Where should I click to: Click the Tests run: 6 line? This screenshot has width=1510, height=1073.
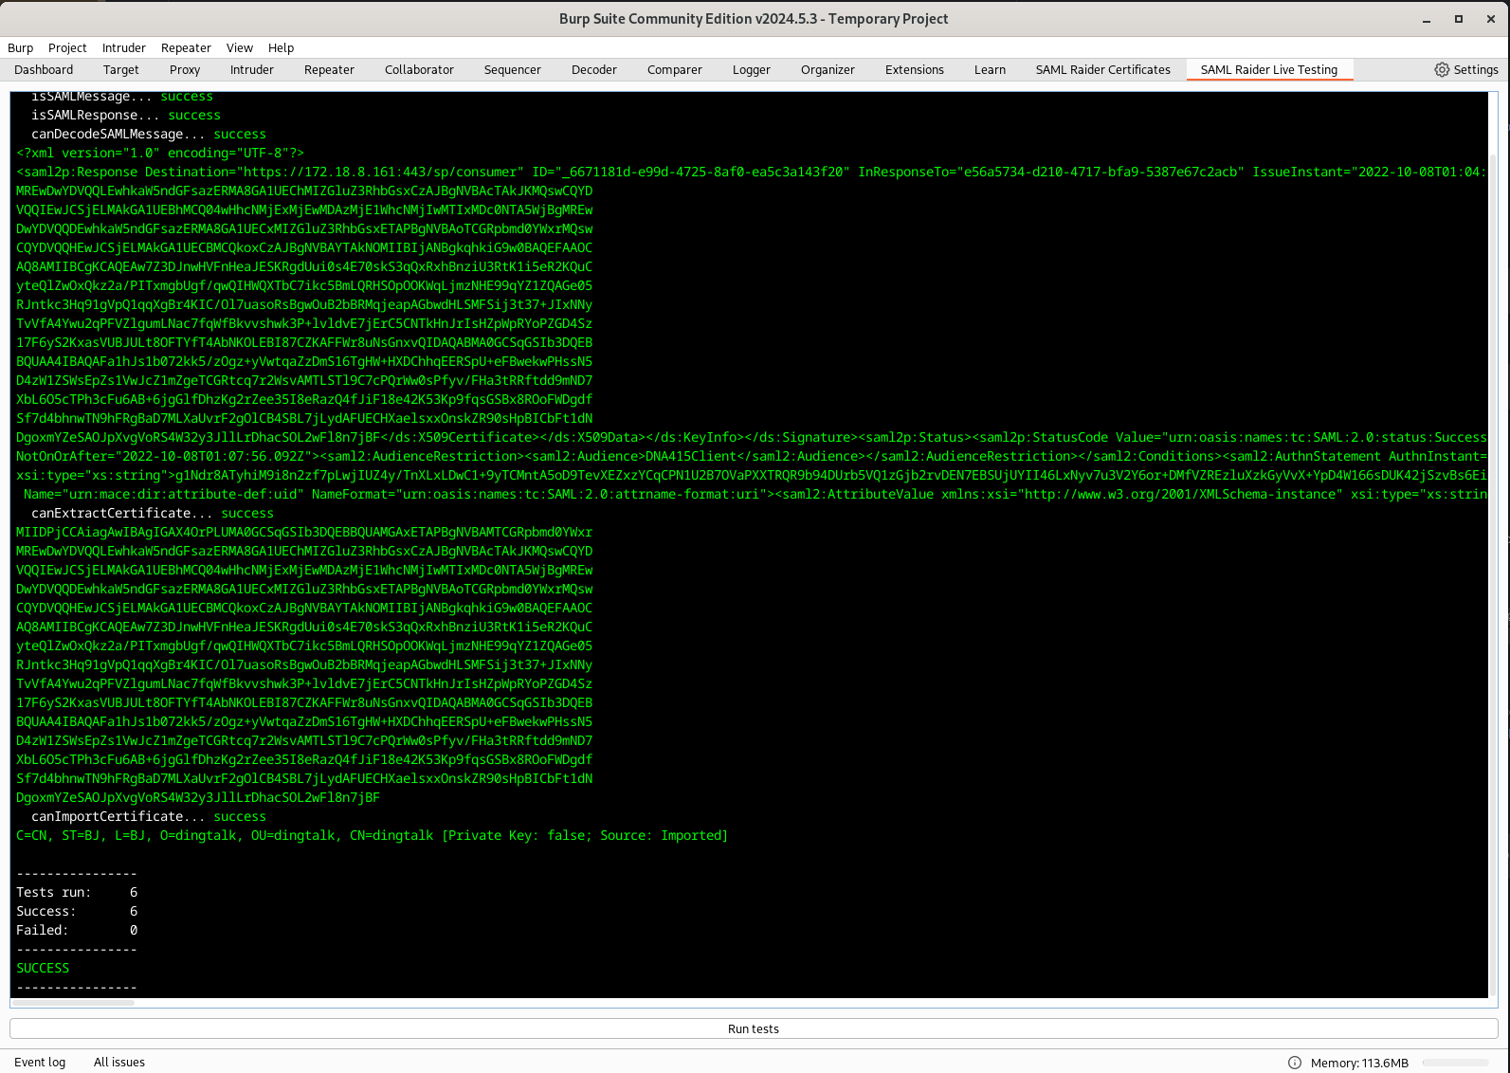click(x=77, y=892)
